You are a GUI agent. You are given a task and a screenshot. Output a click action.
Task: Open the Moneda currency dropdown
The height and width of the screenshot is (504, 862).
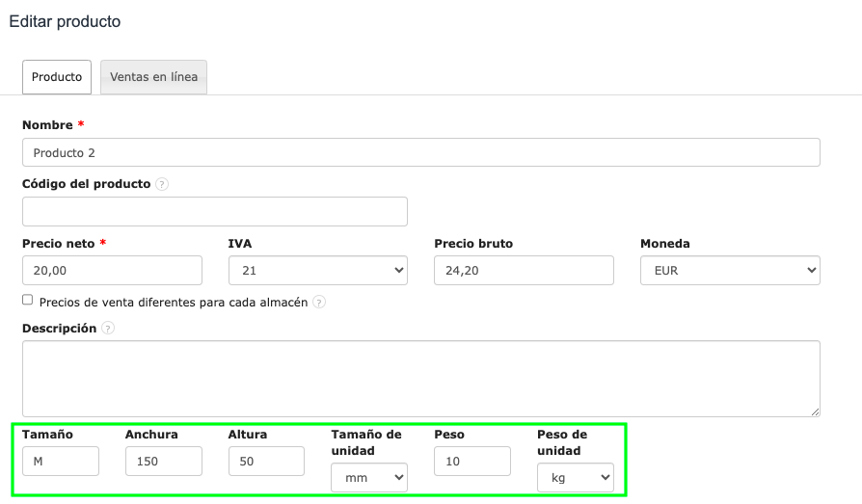(730, 271)
